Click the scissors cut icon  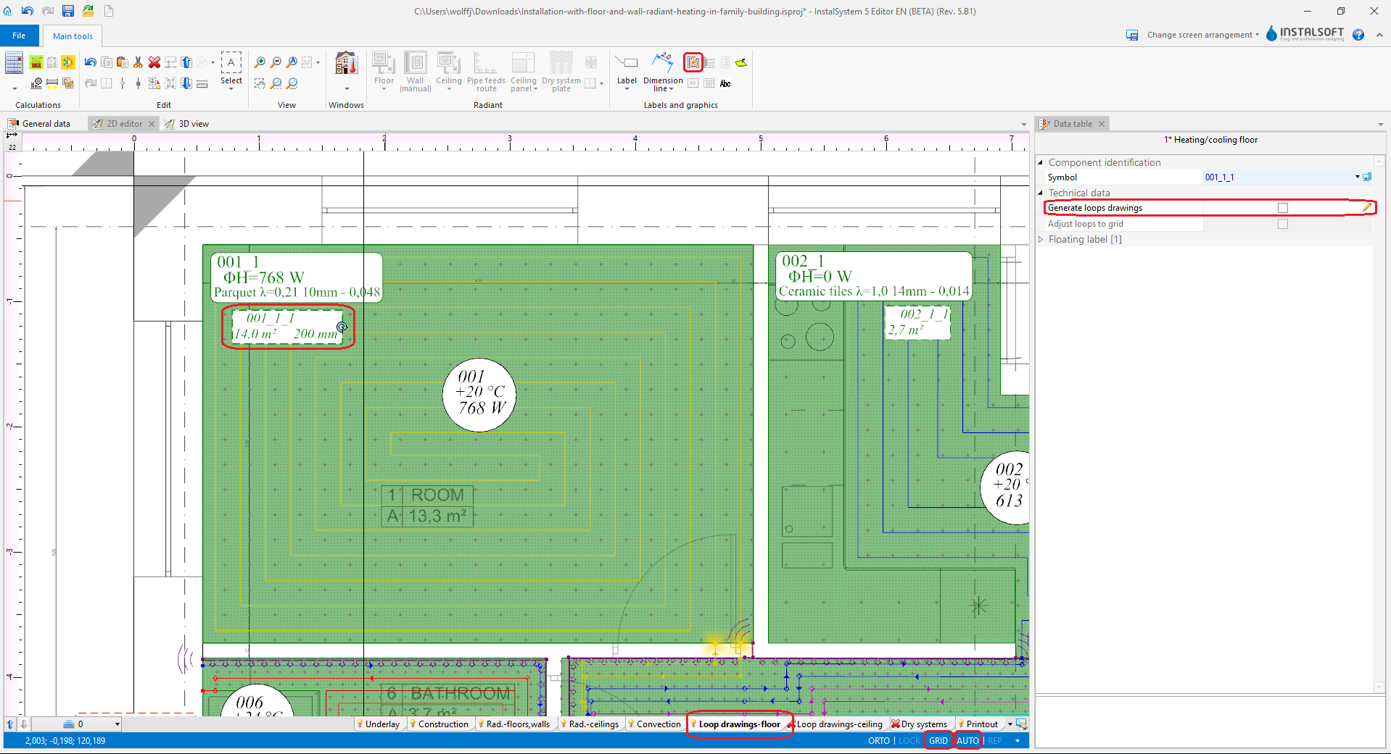[x=138, y=63]
